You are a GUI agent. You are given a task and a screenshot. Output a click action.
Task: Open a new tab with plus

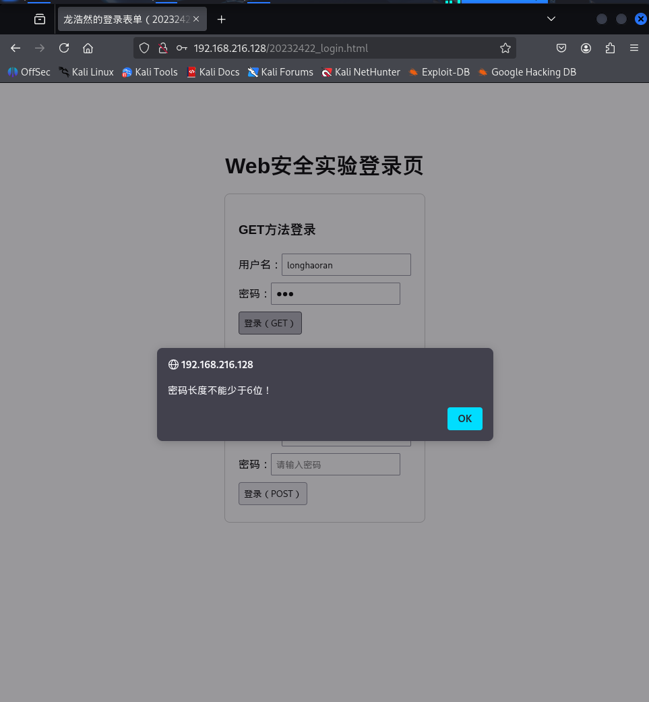[222, 20]
